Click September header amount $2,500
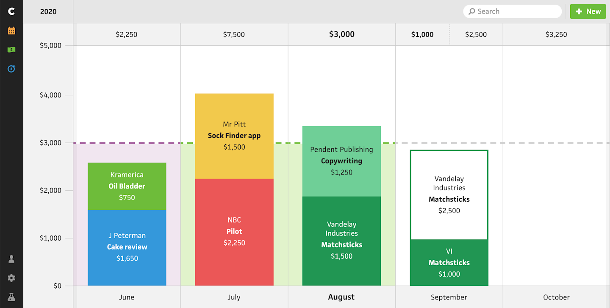 point(476,34)
